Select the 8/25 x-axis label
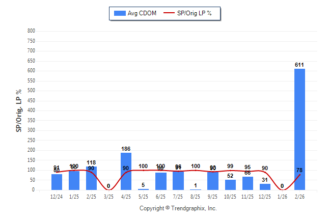Screen dimensions: 329x221 click(195, 197)
